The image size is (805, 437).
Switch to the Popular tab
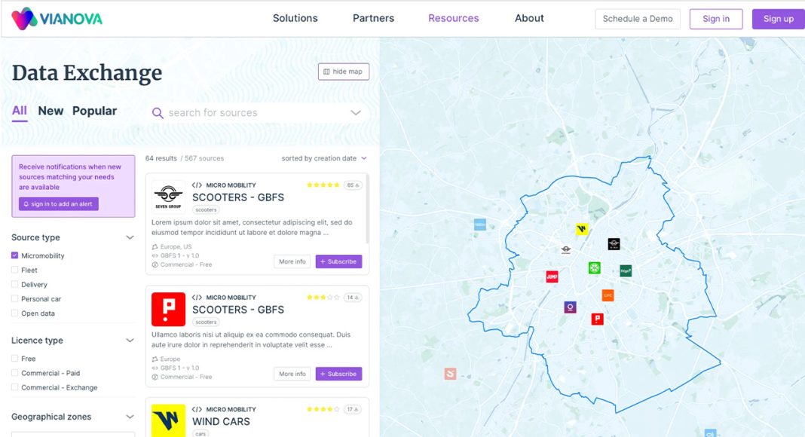(94, 111)
